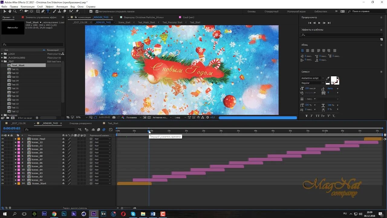Click Scene_Start in the viewer breadcrumb

click(124, 22)
